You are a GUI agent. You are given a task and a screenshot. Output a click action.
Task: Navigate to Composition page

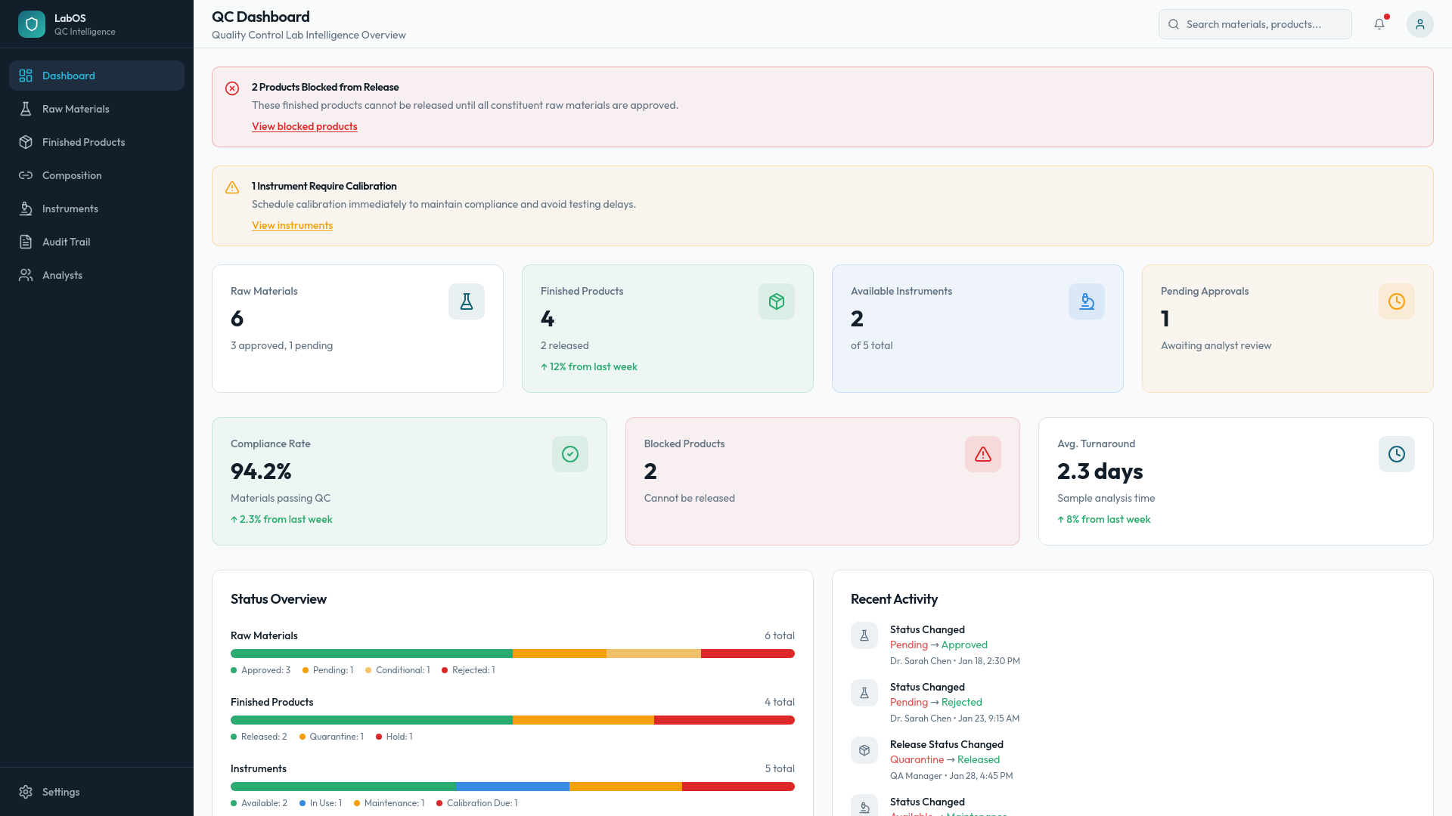pyautogui.click(x=97, y=175)
